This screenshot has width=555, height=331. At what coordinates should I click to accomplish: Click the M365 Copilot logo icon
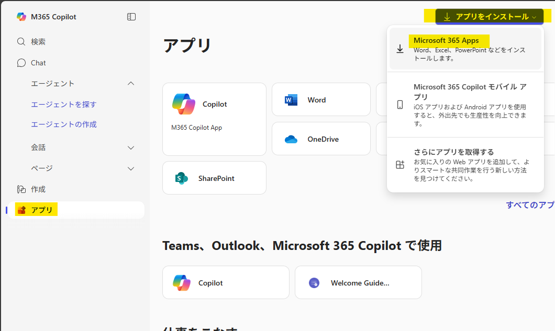tap(21, 17)
